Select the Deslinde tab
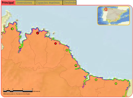 point(69,3)
